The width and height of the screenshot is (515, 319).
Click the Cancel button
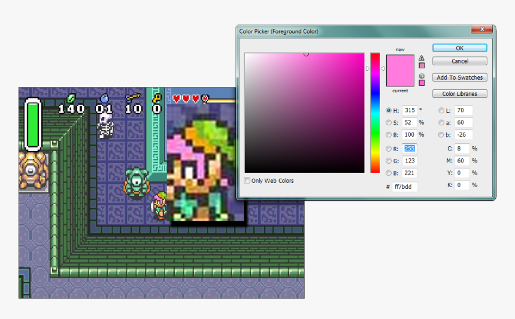(459, 61)
